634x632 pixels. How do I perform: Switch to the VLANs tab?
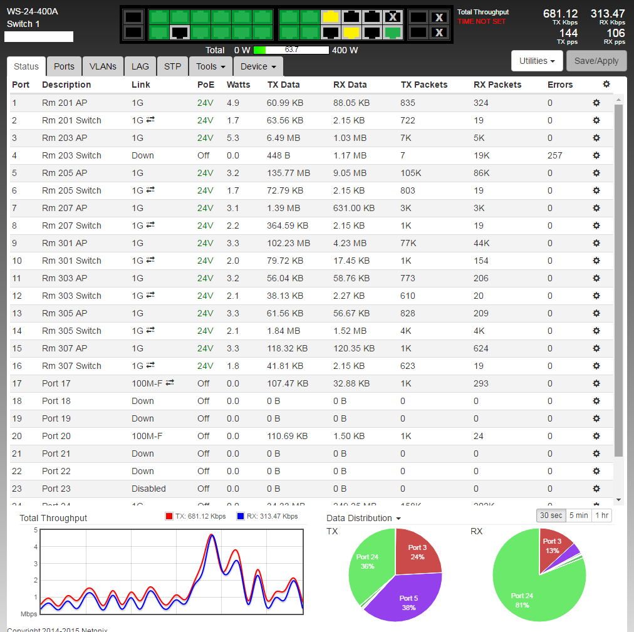click(103, 66)
